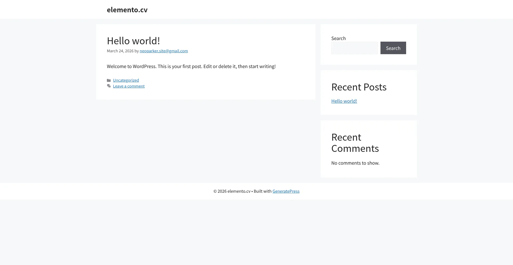This screenshot has width=513, height=265.
Task: Click the post date March 24, 2026
Action: click(x=120, y=51)
